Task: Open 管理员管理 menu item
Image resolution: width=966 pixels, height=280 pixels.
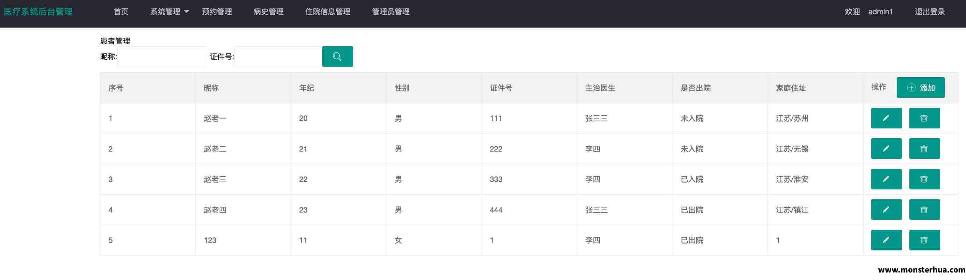Action: click(x=391, y=12)
